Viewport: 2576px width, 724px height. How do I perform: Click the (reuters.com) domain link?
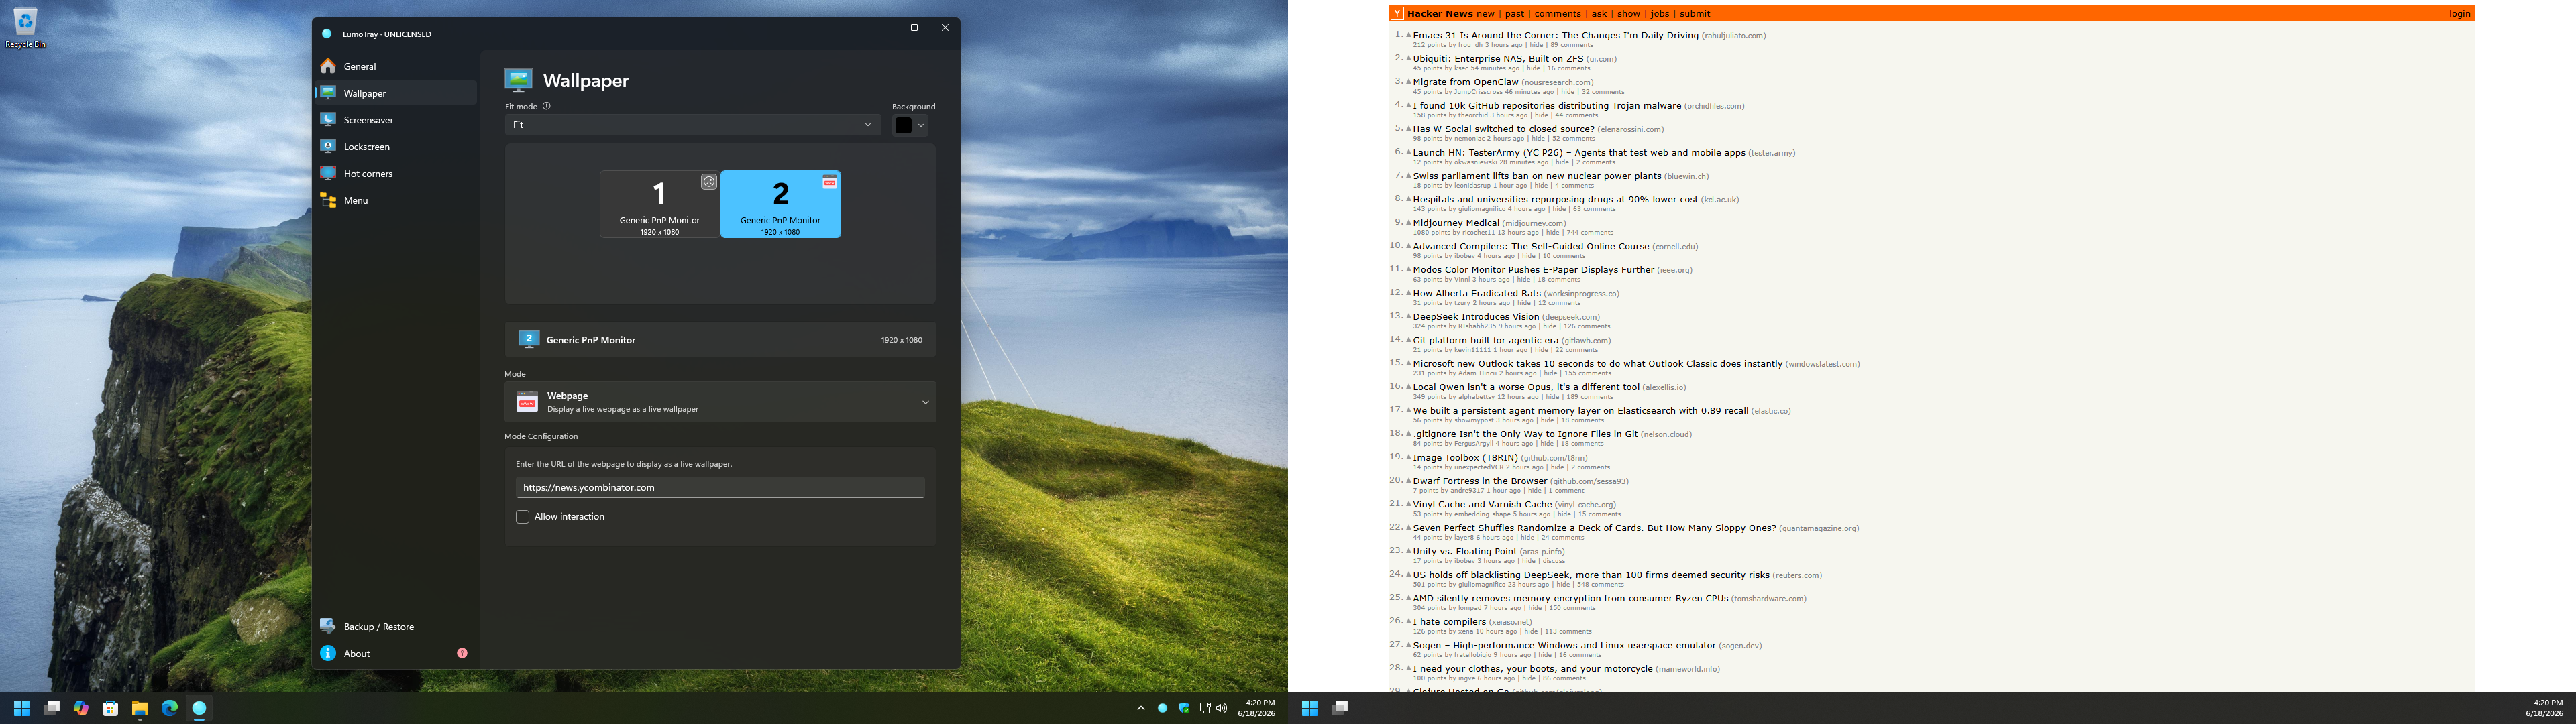[x=1797, y=576]
